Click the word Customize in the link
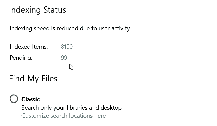 click(35, 116)
